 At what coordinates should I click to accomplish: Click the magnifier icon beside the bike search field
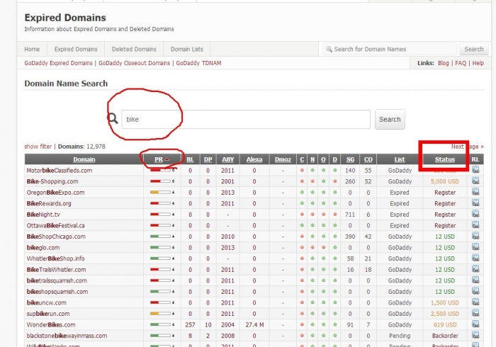(113, 119)
